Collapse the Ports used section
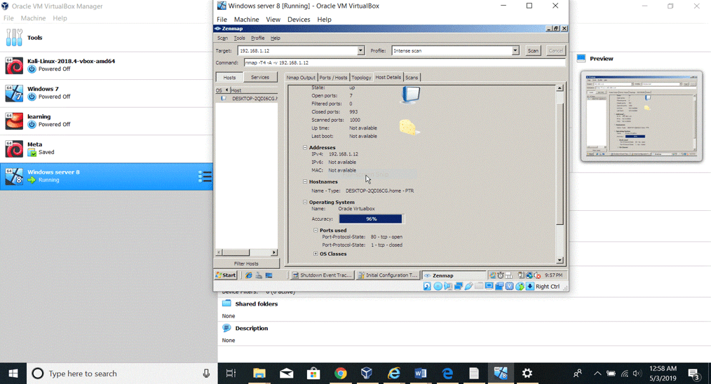The height and width of the screenshot is (384, 711). [x=316, y=231]
